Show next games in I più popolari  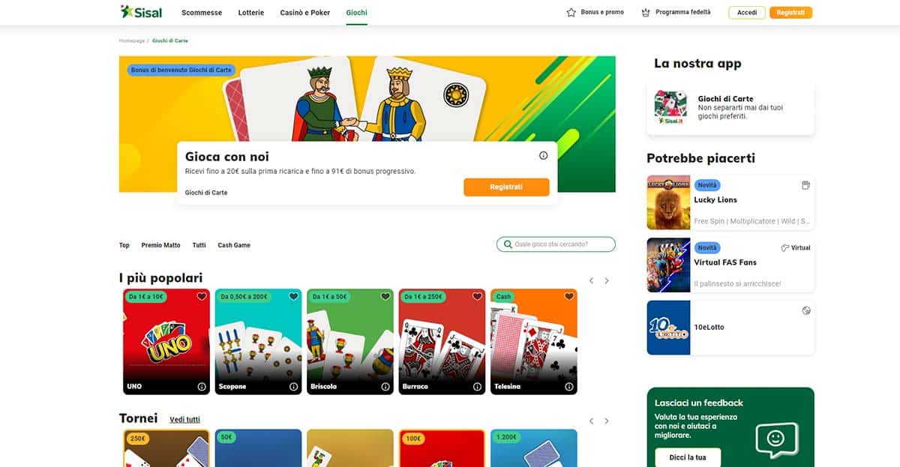pyautogui.click(x=607, y=281)
